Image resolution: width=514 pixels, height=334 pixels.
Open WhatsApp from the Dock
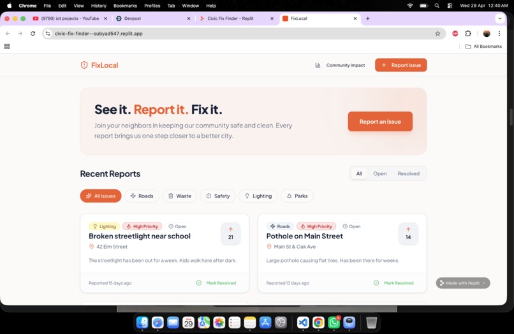tap(334, 323)
